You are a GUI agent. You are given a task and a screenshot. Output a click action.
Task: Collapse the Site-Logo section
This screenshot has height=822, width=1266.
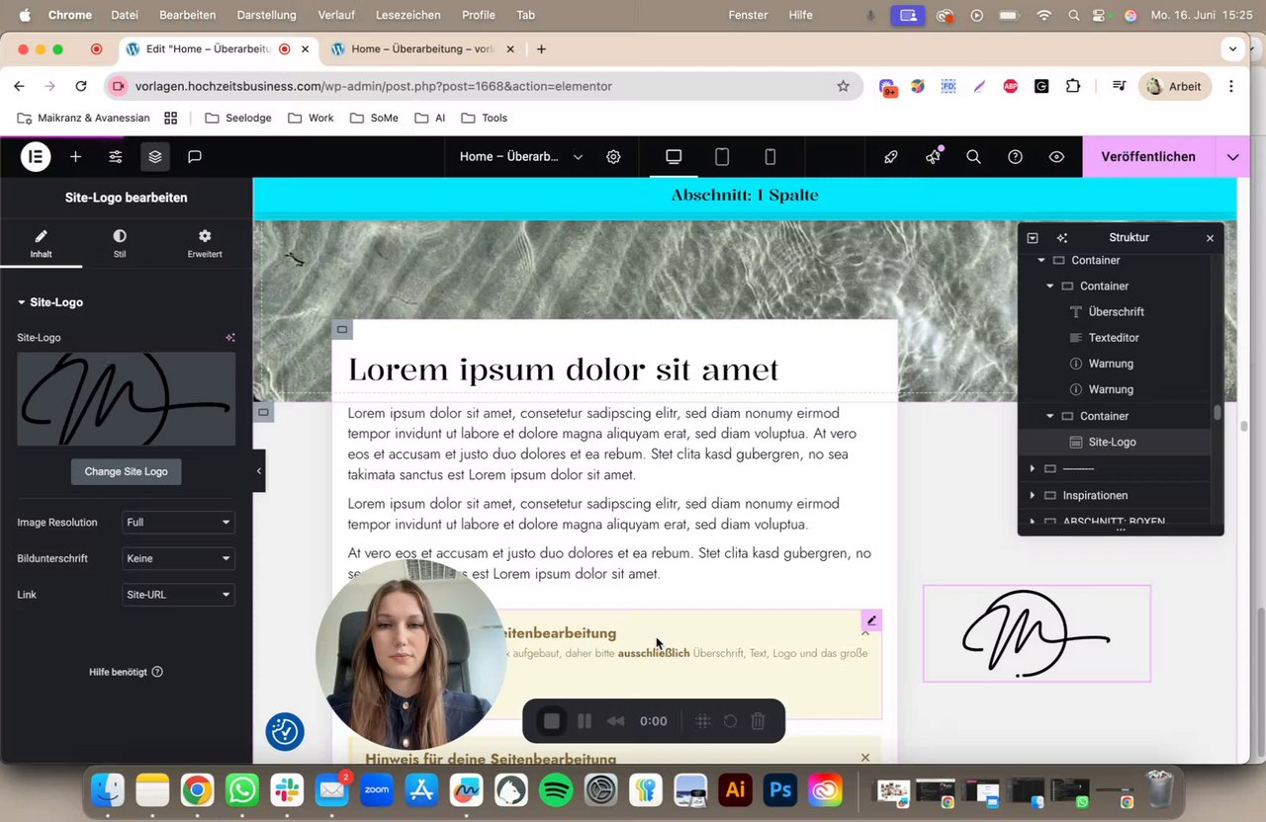[x=50, y=302]
